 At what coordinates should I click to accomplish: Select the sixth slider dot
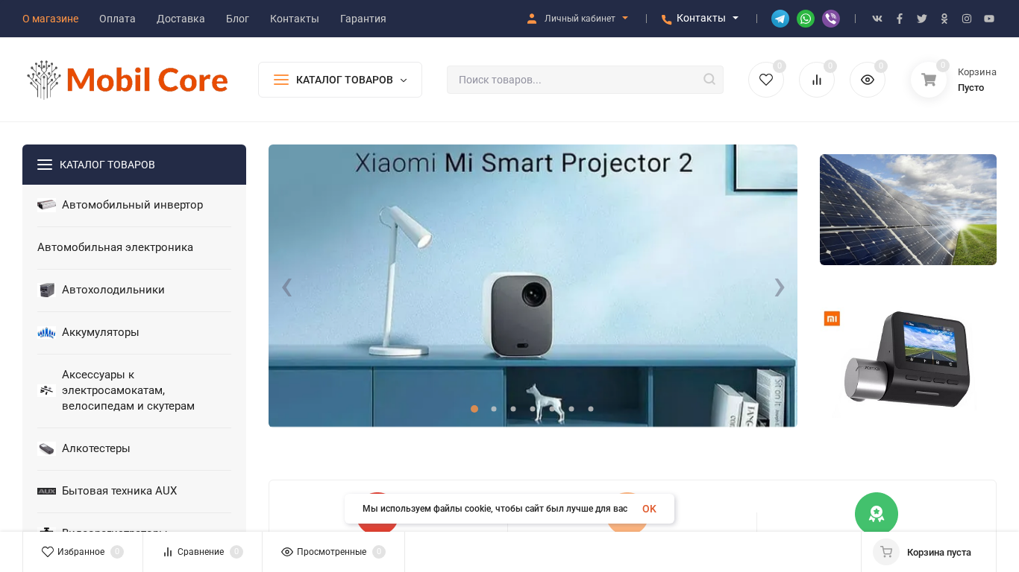[x=571, y=408]
